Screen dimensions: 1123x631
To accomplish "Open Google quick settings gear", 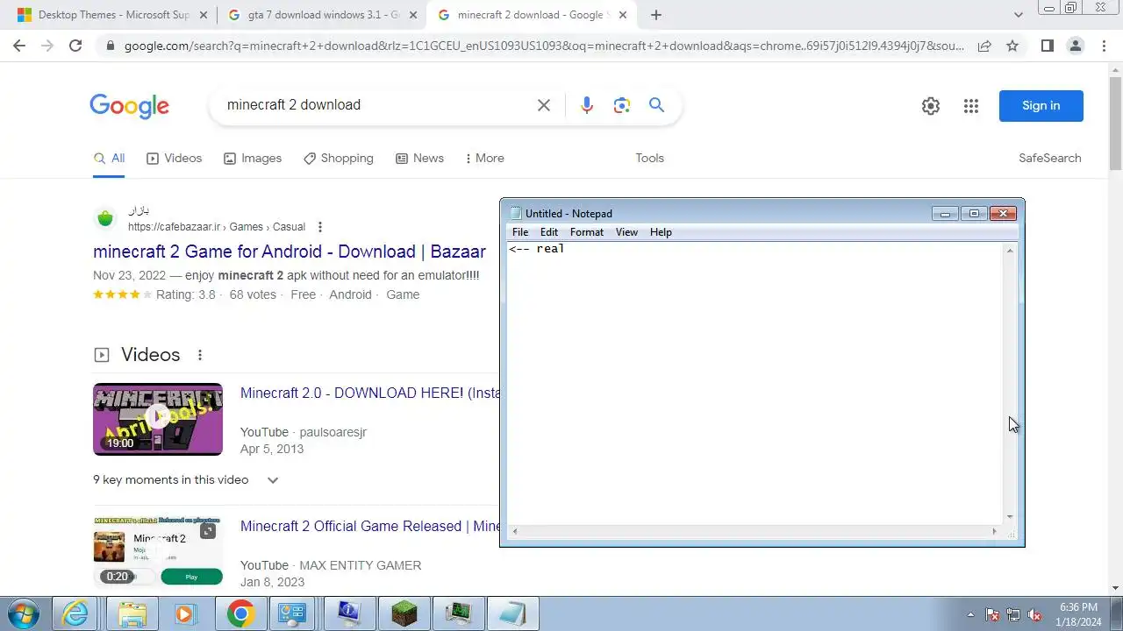I will click(931, 106).
